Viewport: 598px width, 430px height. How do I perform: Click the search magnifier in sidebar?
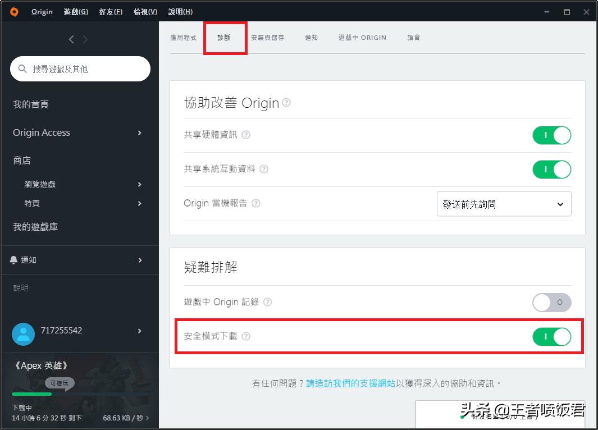(22, 68)
